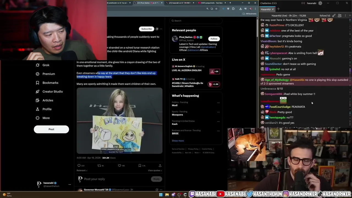Screen dimensions: 352x198
Task: Open the post's three-dot menu
Action: tap(161, 29)
